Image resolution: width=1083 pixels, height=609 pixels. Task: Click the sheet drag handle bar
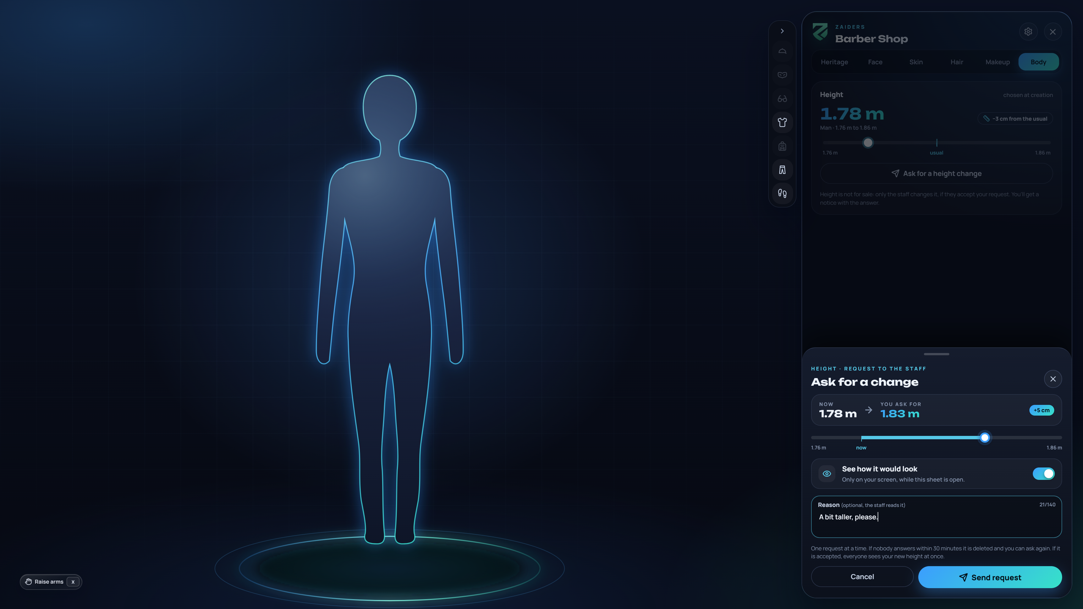936,354
